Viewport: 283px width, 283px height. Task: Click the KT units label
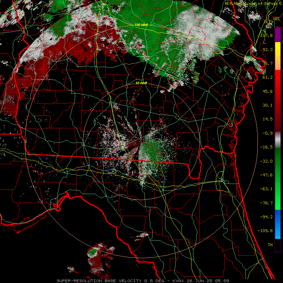pos(269,22)
